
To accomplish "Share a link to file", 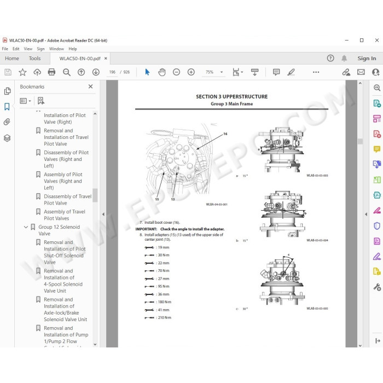I will click(x=346, y=72).
